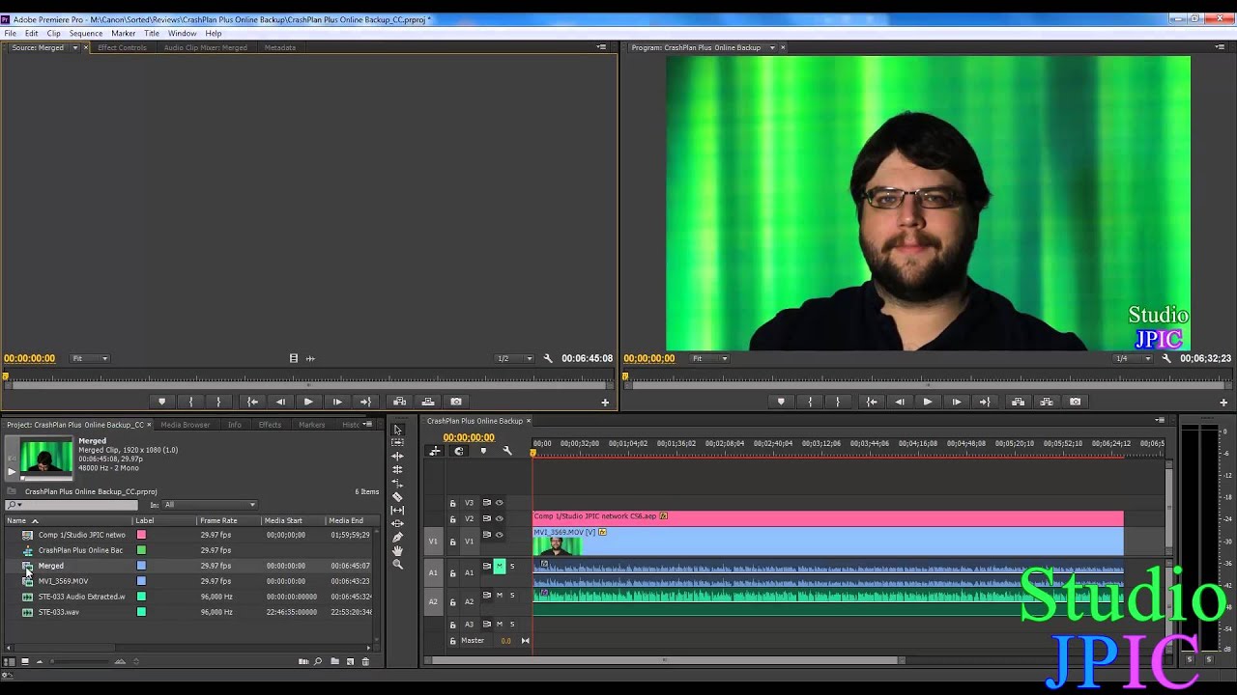Toggle V2 track output eye
The image size is (1237, 695).
point(500,518)
